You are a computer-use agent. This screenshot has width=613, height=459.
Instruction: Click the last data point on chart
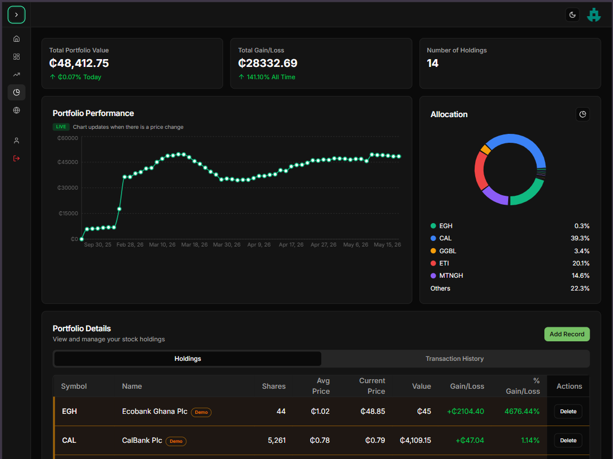[x=399, y=156]
